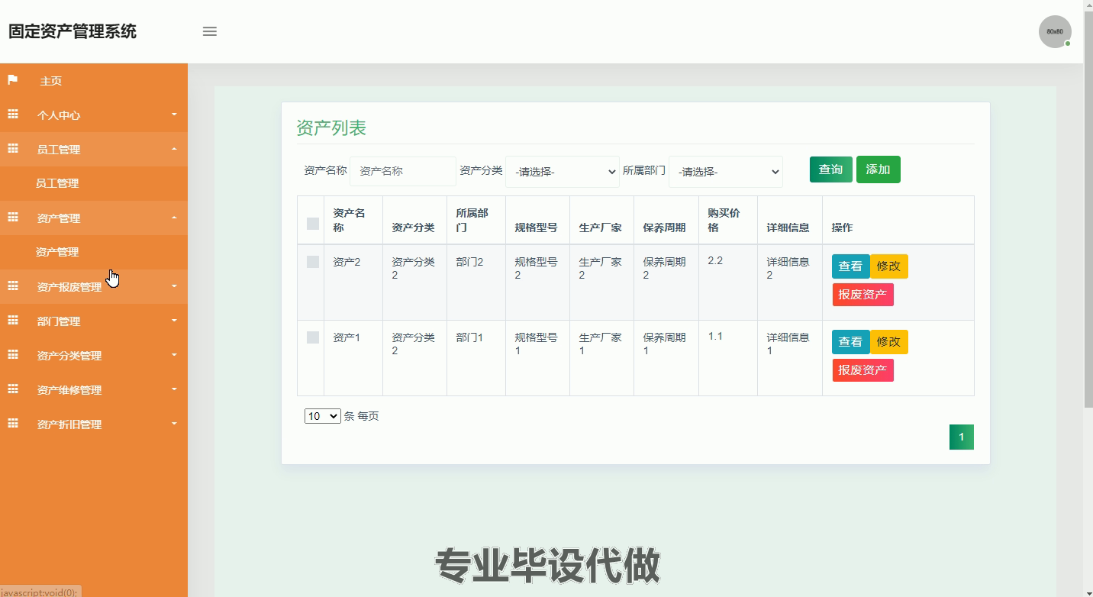Select 资产维修管理 in the sidebar

[69, 390]
